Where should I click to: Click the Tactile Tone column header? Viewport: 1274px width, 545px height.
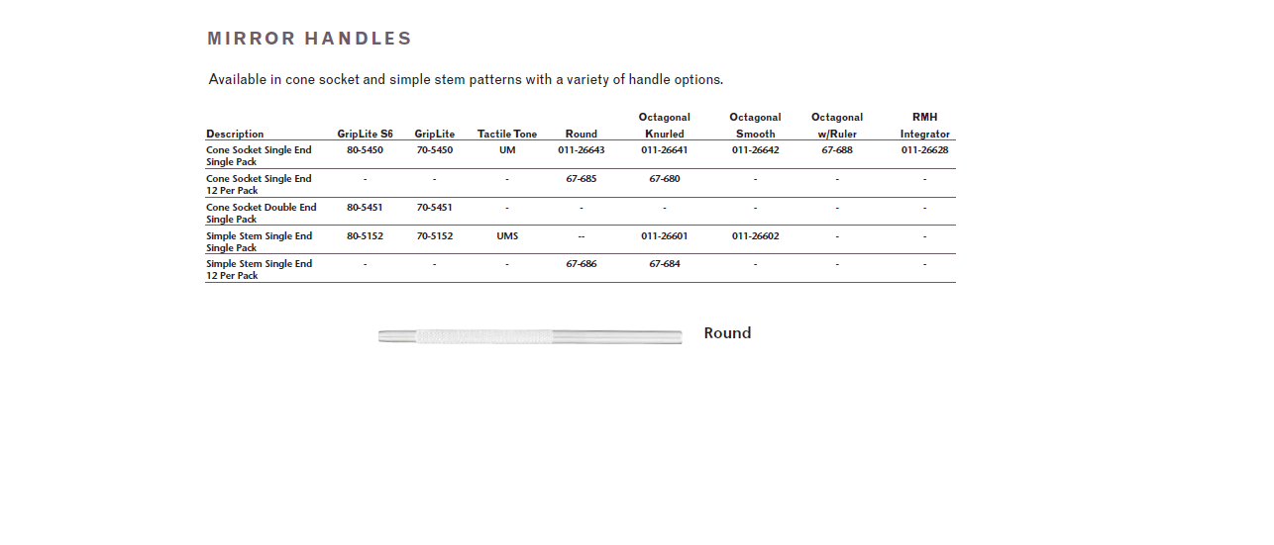point(507,134)
